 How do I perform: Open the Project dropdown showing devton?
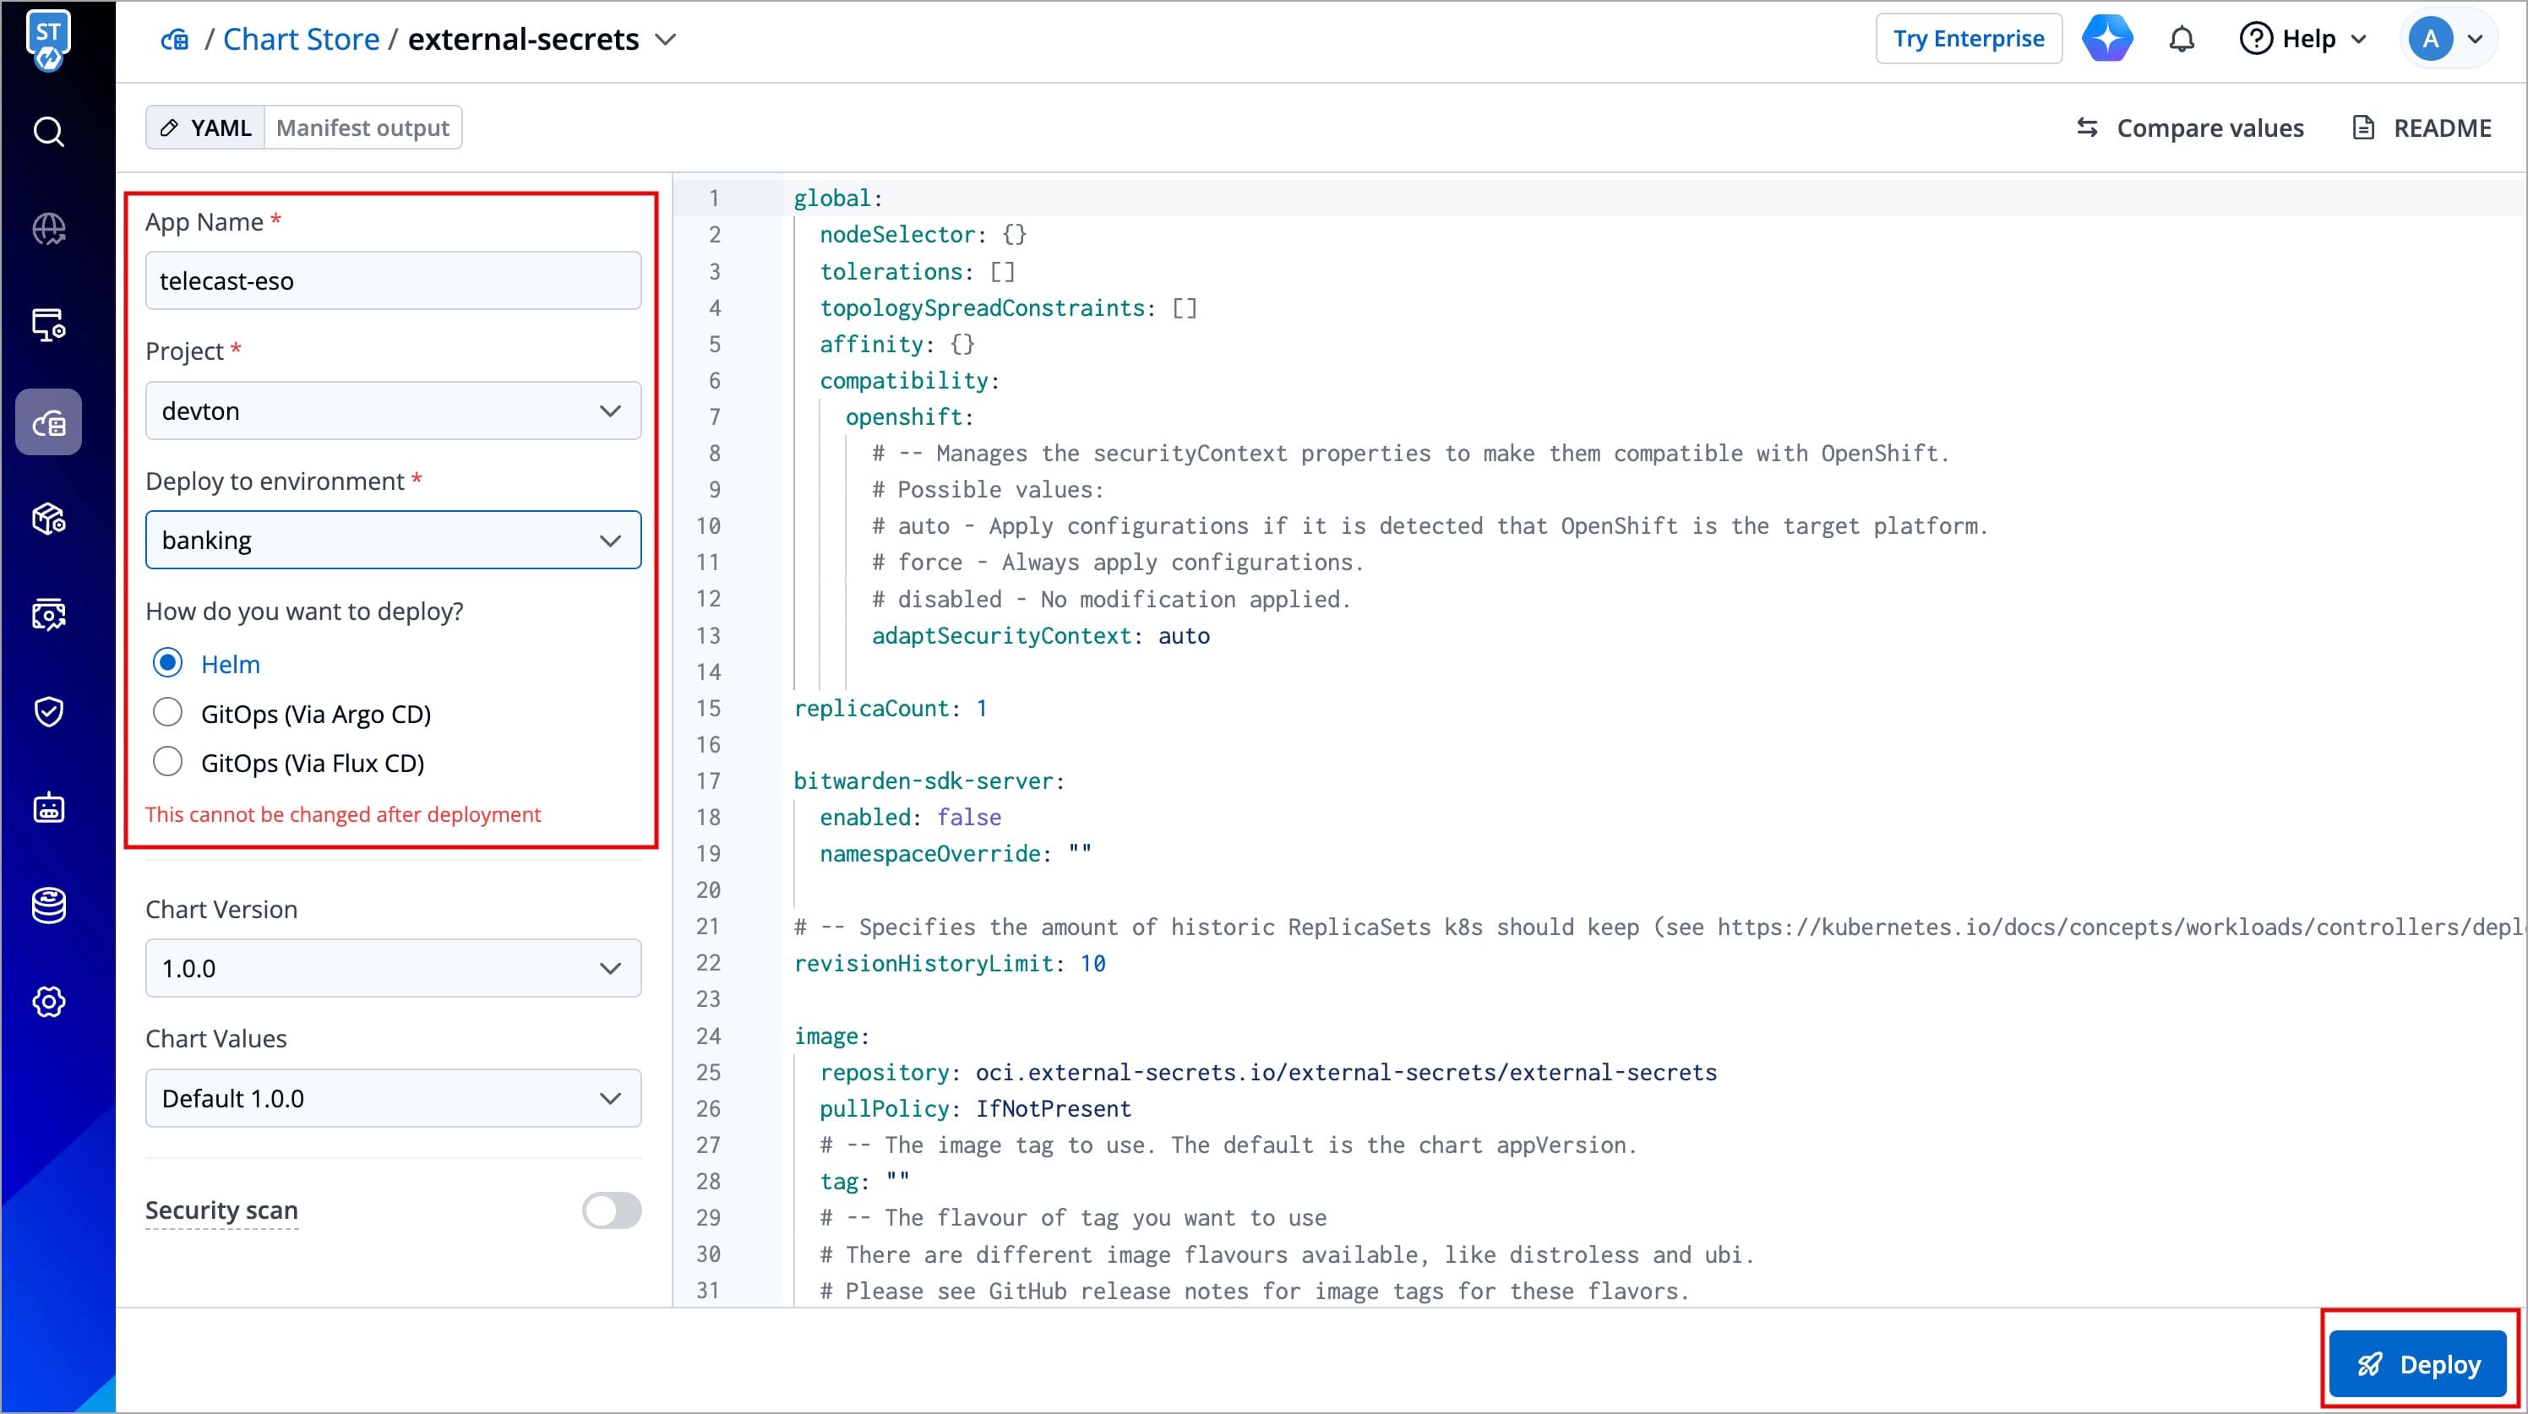(x=393, y=411)
